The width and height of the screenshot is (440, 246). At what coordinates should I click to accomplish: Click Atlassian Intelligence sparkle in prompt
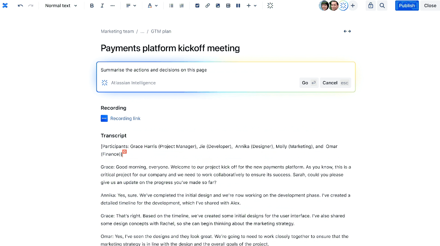104,83
